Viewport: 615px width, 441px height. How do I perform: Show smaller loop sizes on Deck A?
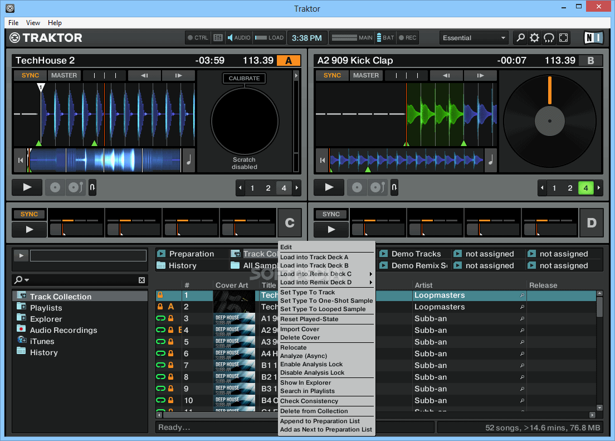(240, 188)
